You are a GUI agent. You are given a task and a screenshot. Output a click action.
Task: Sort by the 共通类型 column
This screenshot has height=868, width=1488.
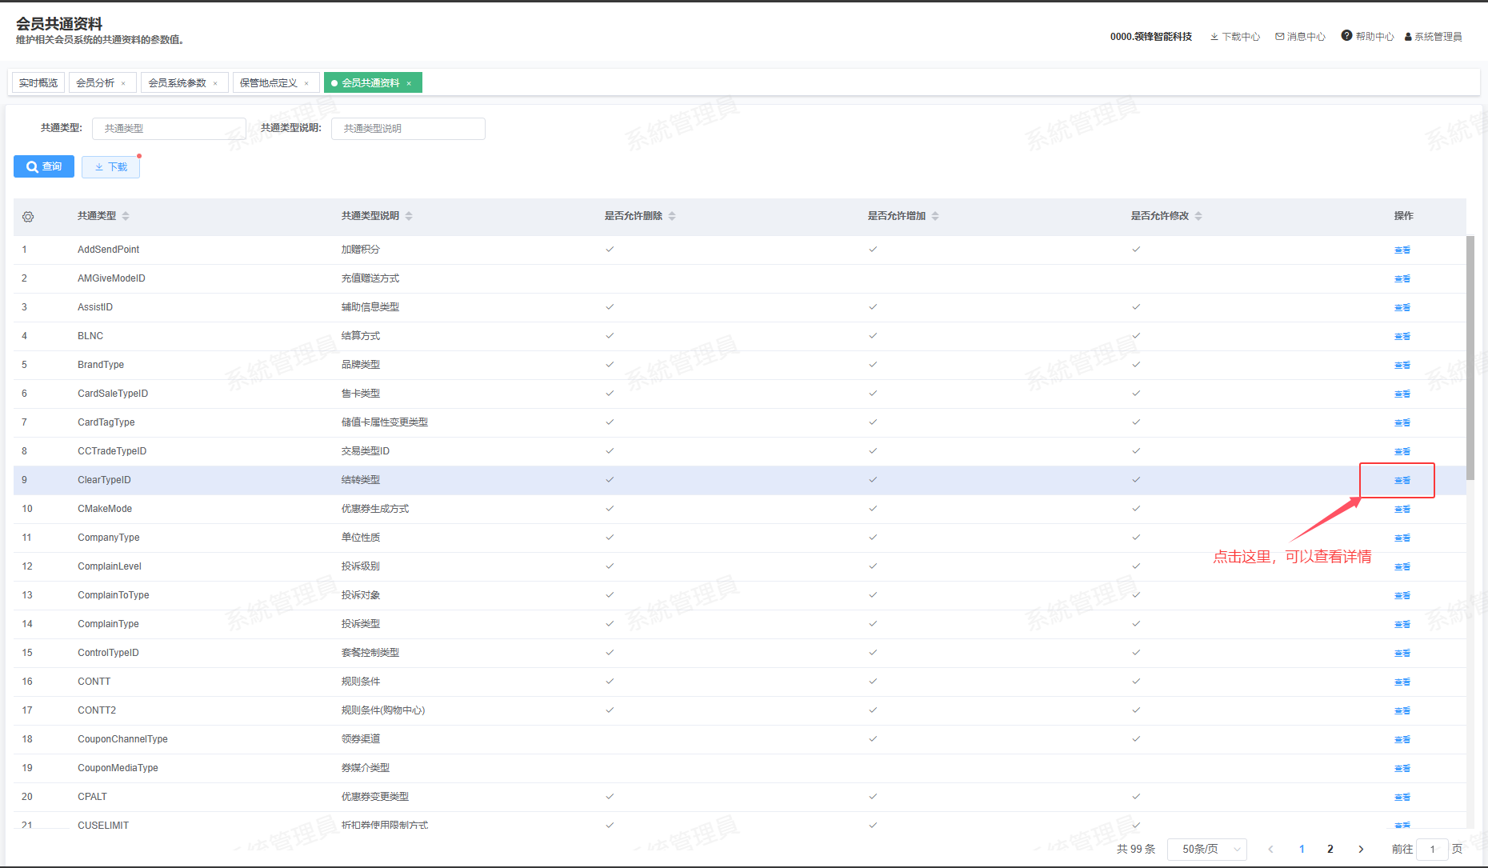coord(126,216)
